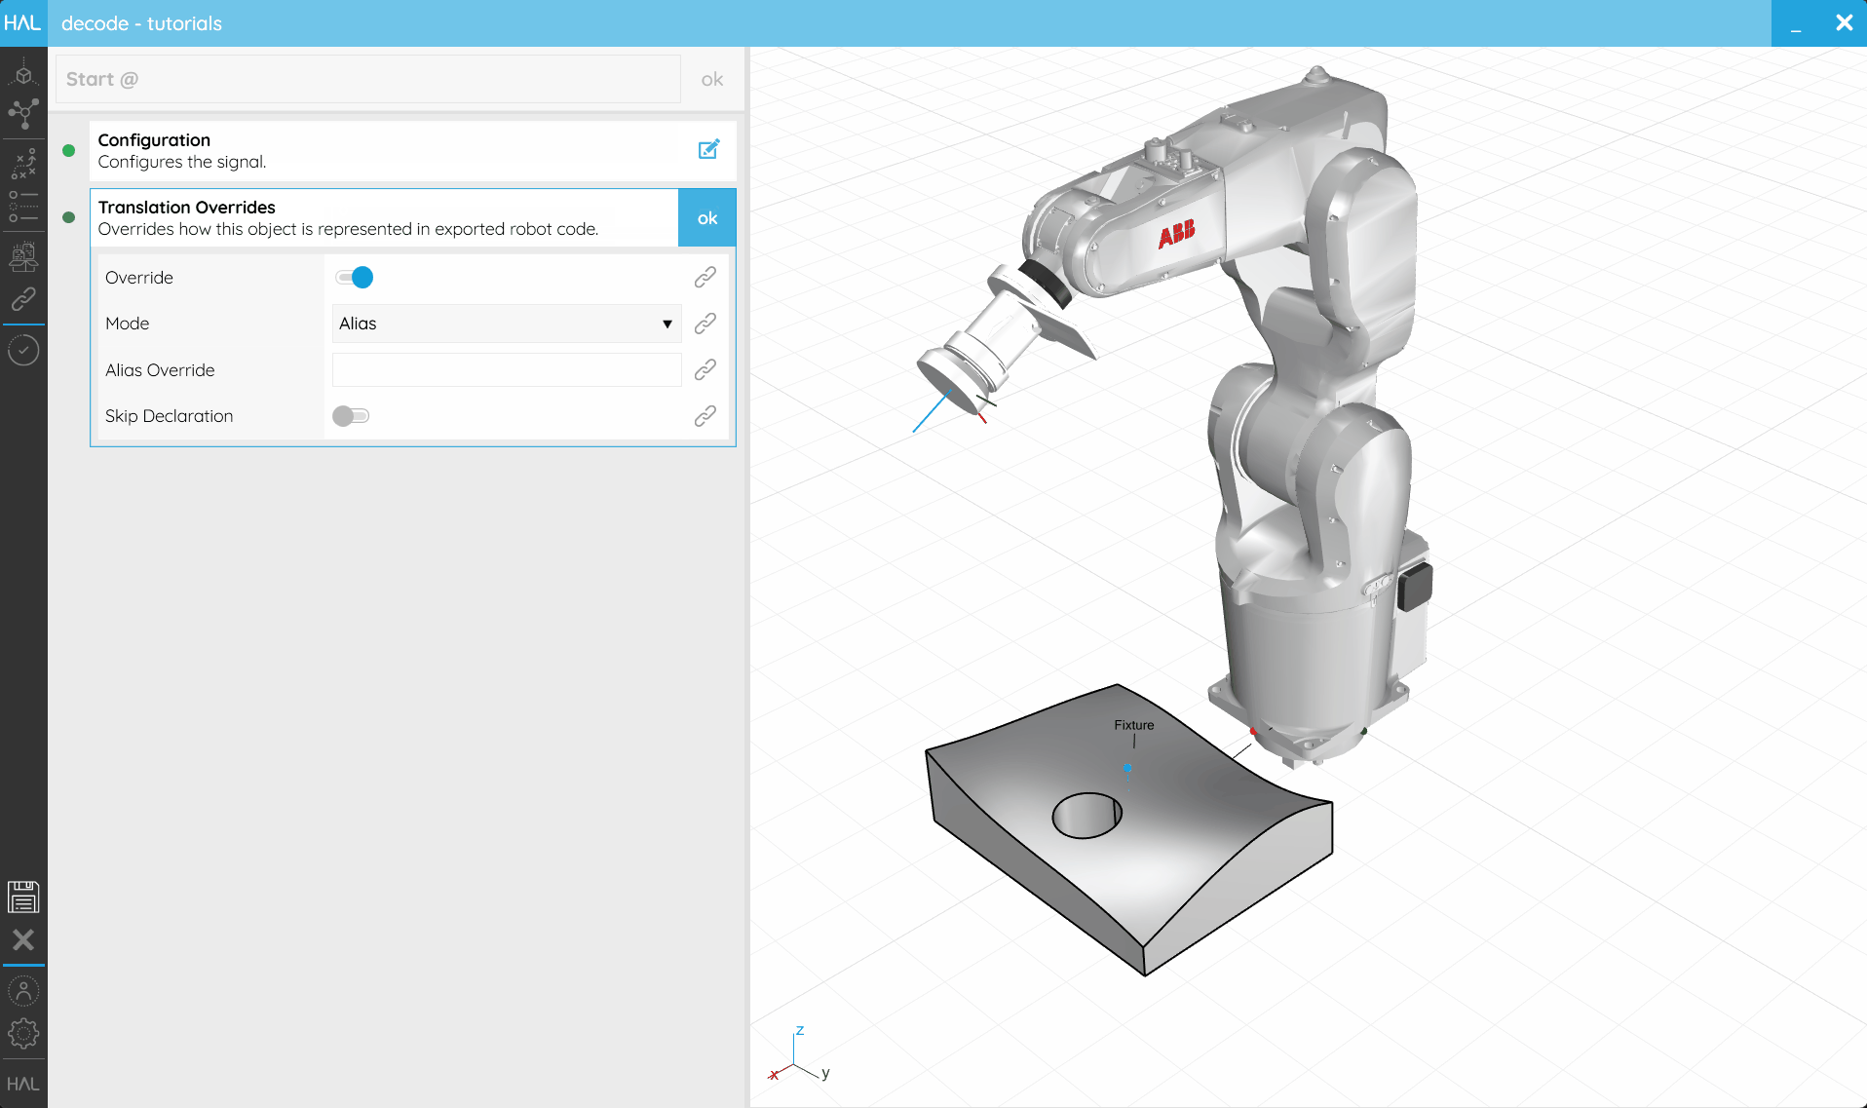
Task: Click the XYZ axis gizmo
Action: point(799,1055)
